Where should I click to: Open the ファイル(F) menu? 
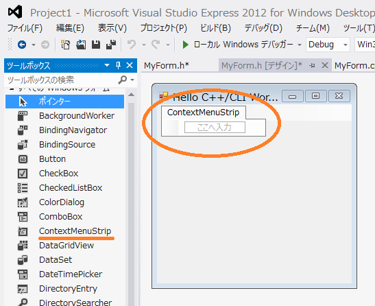(25, 28)
